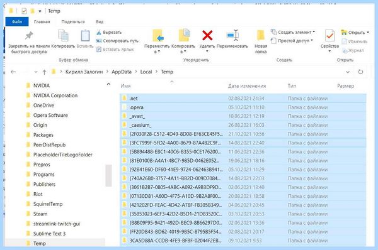Open Создать элемент dropdown
This screenshot has height=250, width=378.
pos(293,32)
